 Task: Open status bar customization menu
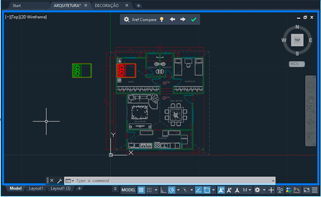pos(315,190)
